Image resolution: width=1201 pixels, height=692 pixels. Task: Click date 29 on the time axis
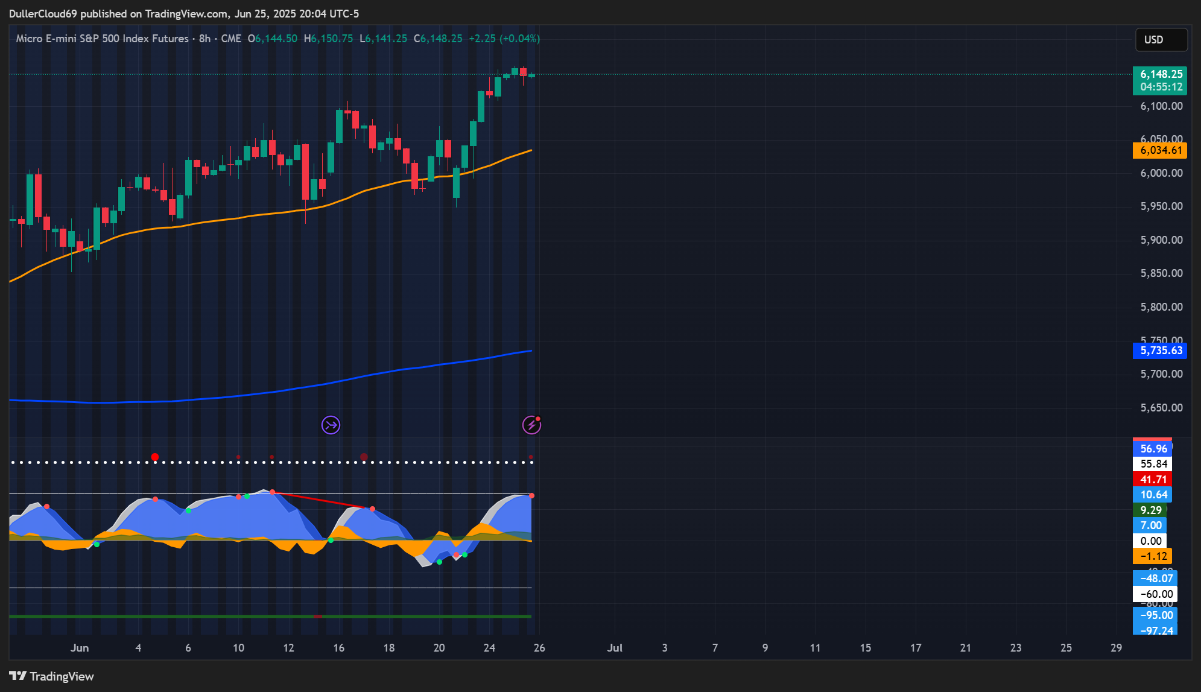pos(1117,648)
